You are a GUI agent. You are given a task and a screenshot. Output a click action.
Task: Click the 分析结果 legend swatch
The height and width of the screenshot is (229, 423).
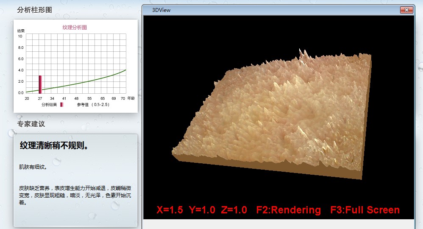[x=61, y=104]
